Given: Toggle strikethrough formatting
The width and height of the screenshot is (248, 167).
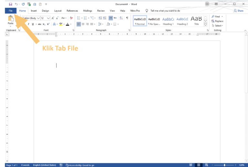Looking at the screenshot, I should click(39, 24).
